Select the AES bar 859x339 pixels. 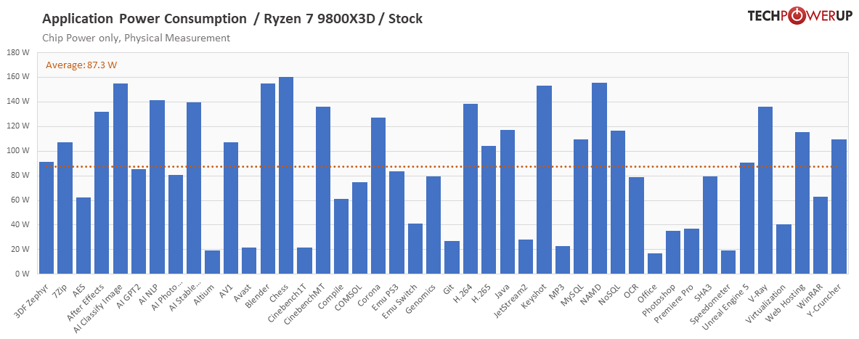point(84,235)
